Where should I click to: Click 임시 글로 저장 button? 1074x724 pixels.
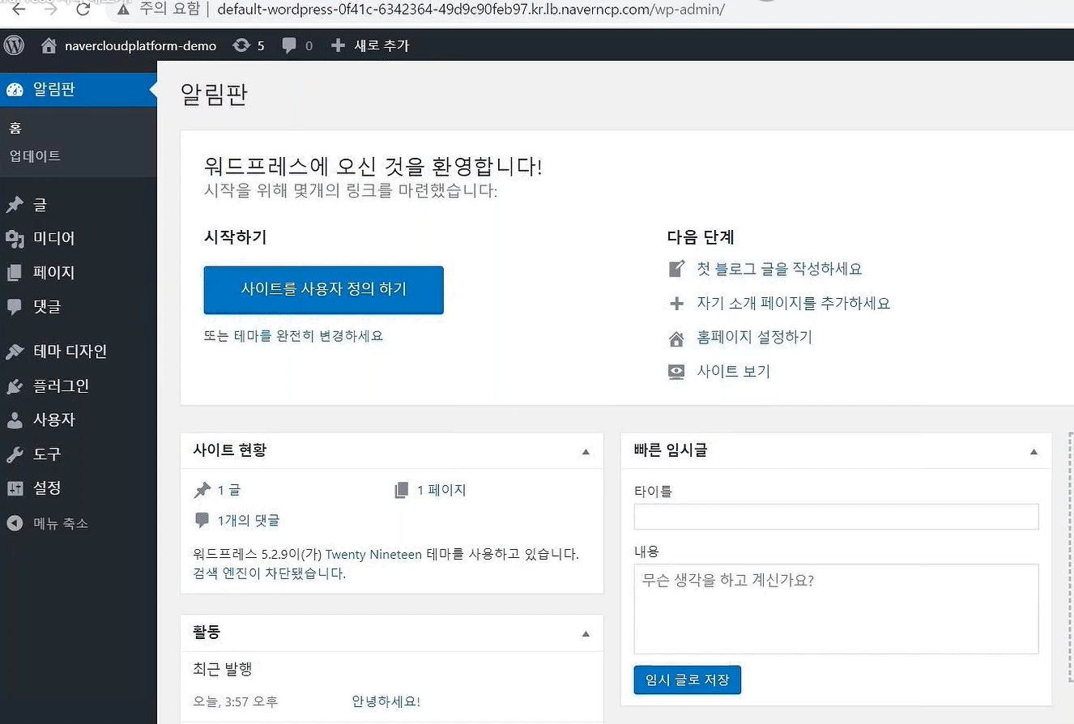(x=687, y=679)
